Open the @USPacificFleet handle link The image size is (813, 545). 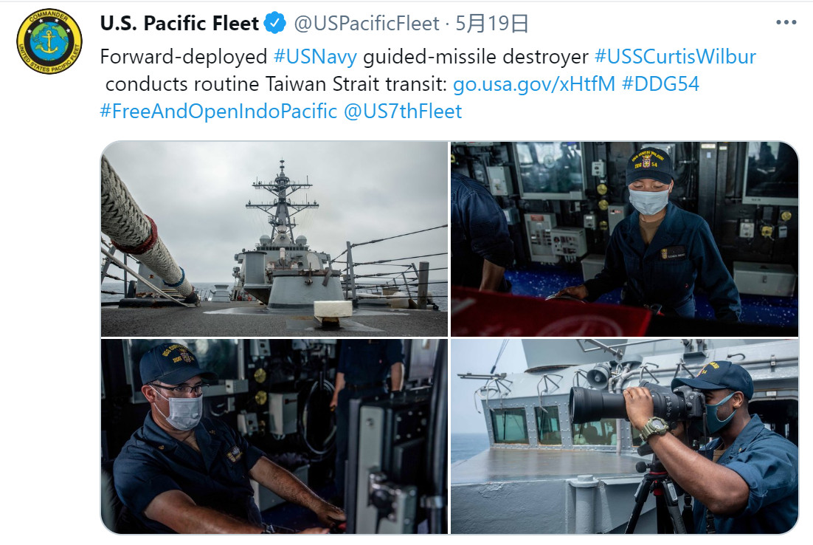367,24
